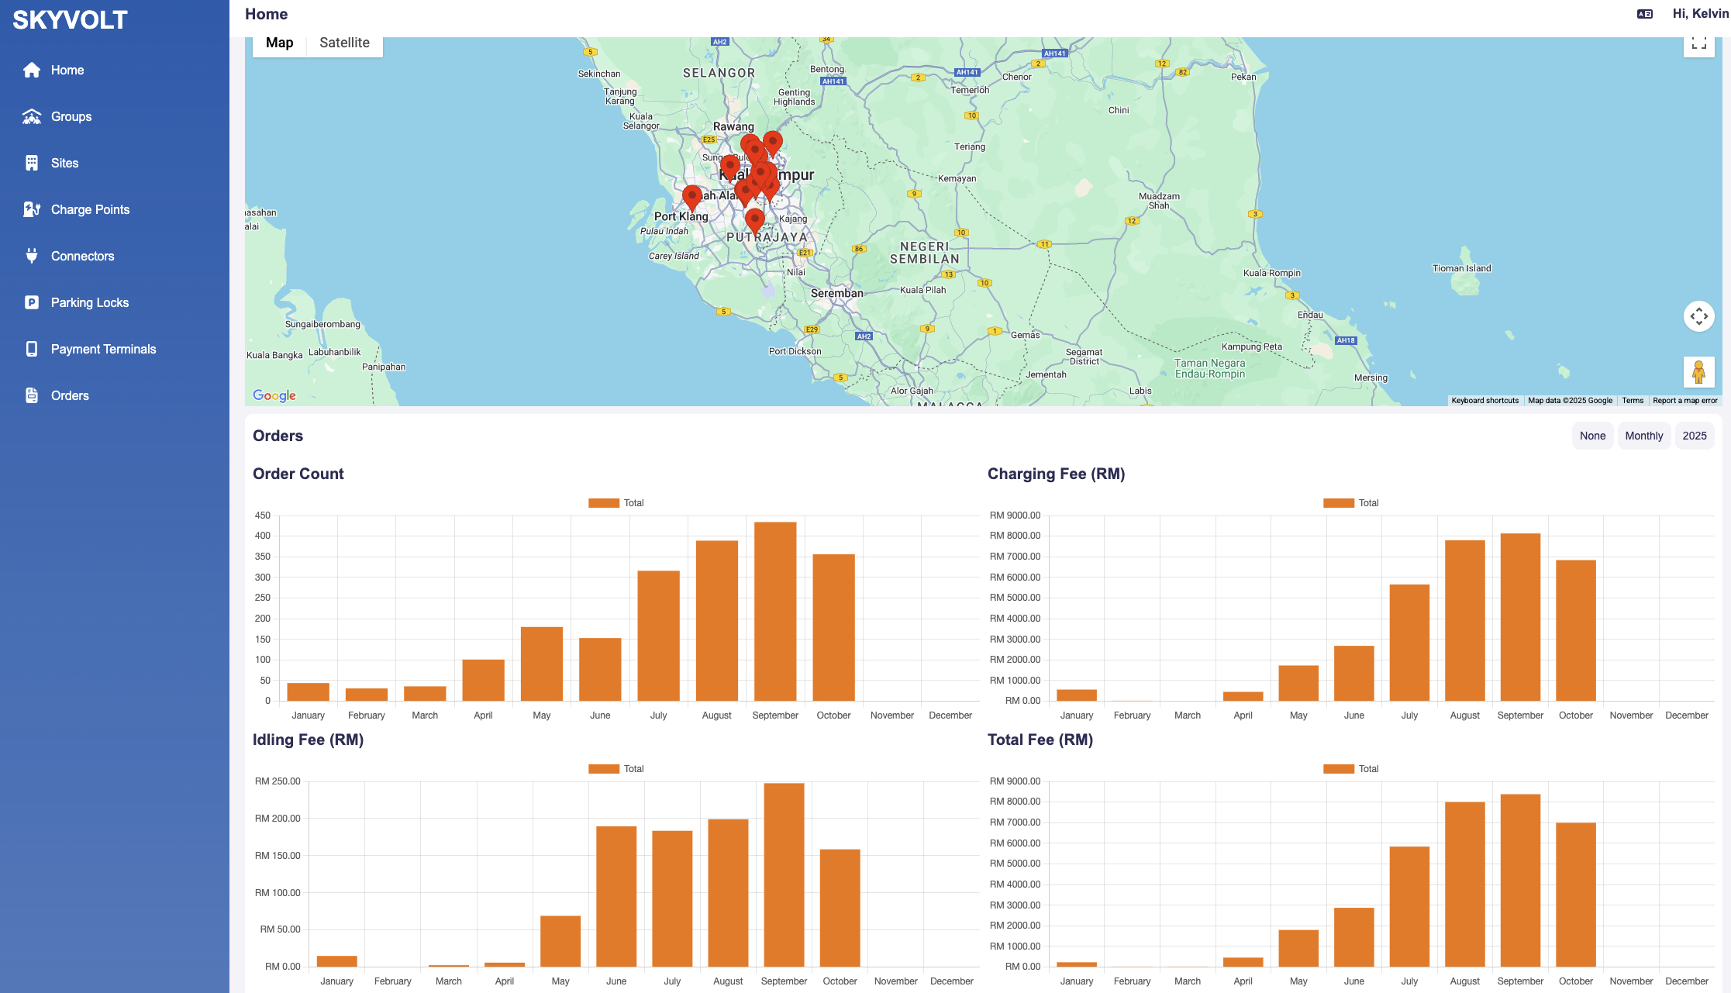Switch to the Map tab
1731x993 pixels.
click(x=278, y=43)
